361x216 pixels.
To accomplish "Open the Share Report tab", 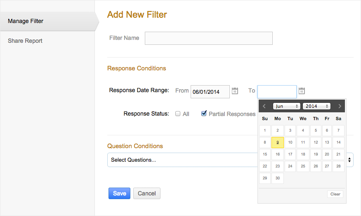I will 25,41.
